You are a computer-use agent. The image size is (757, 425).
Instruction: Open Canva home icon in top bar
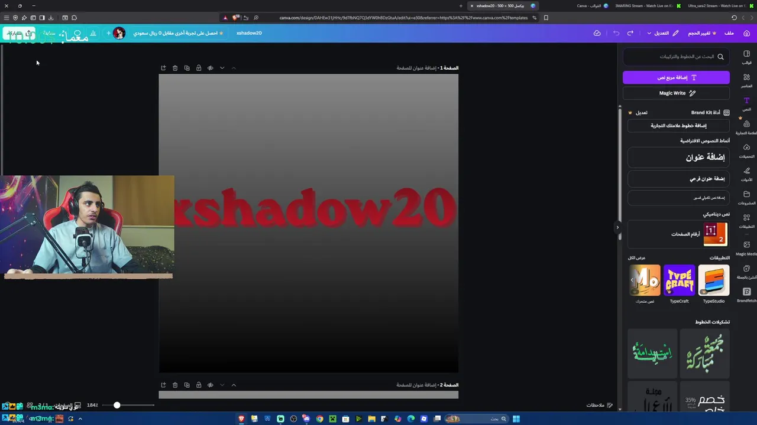tap(746, 33)
